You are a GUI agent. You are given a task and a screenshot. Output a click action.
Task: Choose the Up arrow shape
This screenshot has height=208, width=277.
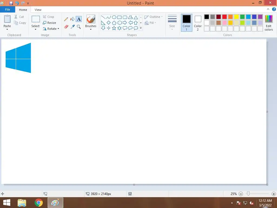[136, 23]
